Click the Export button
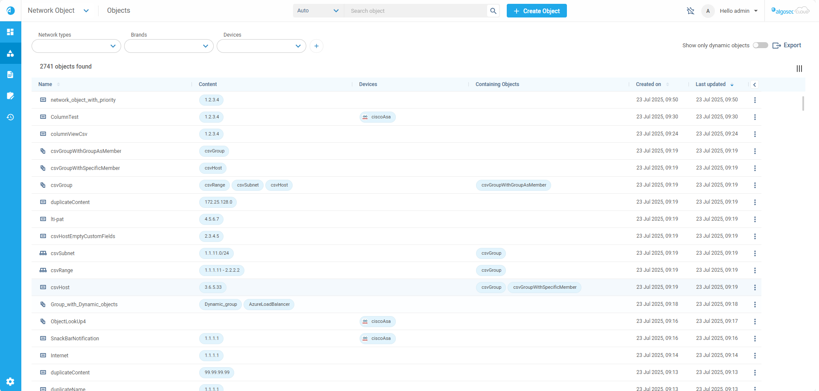The width and height of the screenshot is (819, 391). pos(787,45)
